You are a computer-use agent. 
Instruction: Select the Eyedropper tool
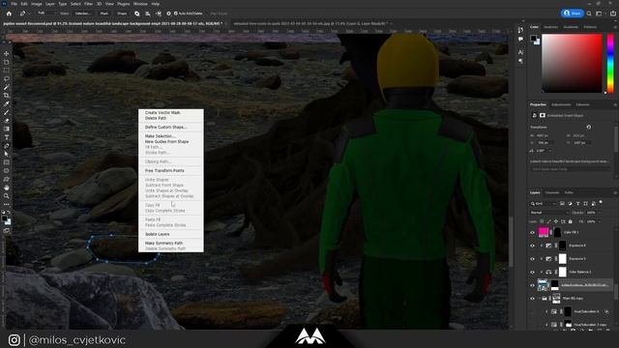(7, 103)
